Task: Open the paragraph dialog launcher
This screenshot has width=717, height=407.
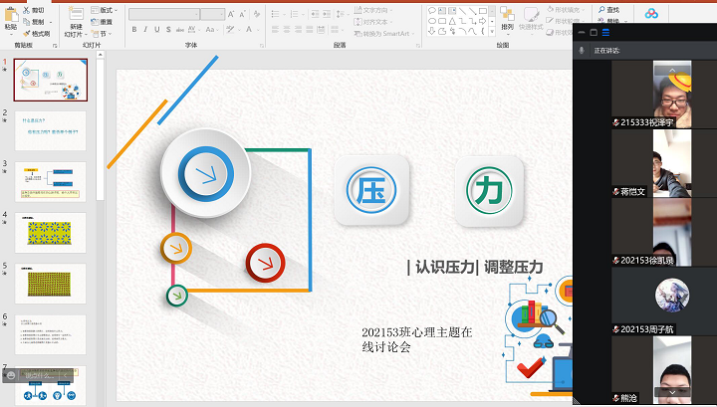Action: tap(418, 45)
